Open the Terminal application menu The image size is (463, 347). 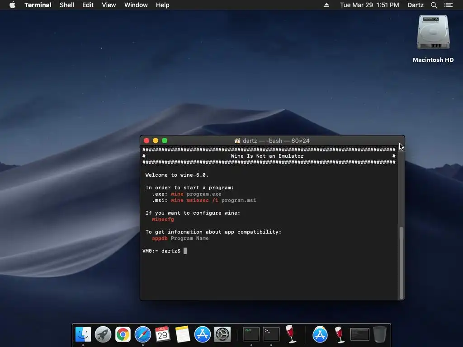click(x=38, y=5)
